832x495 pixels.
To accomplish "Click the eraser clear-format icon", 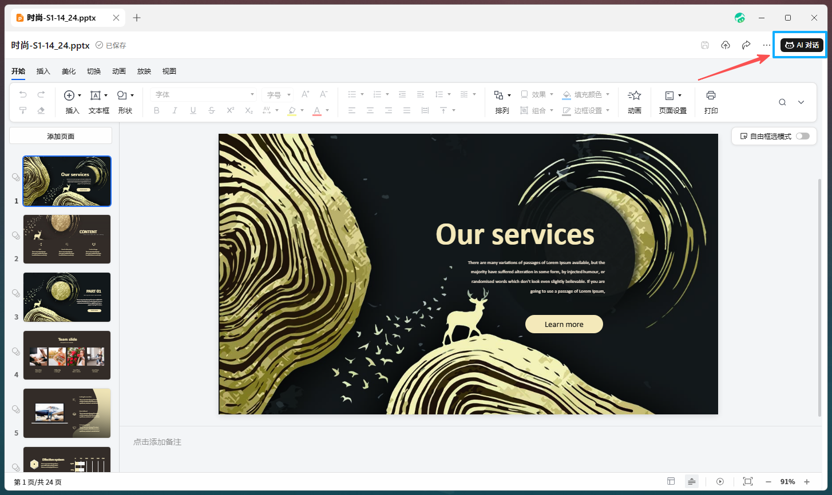I will click(41, 110).
